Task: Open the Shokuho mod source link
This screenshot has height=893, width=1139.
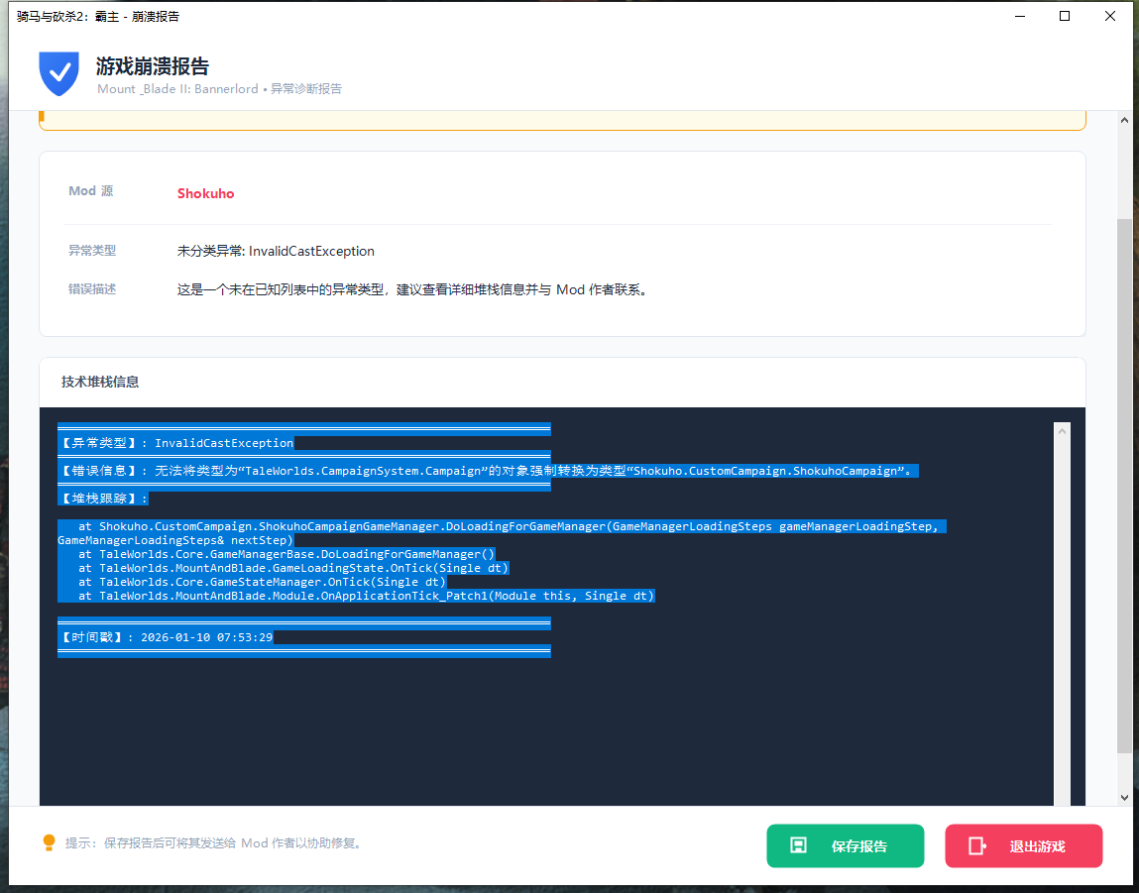Action: pyautogui.click(x=205, y=193)
